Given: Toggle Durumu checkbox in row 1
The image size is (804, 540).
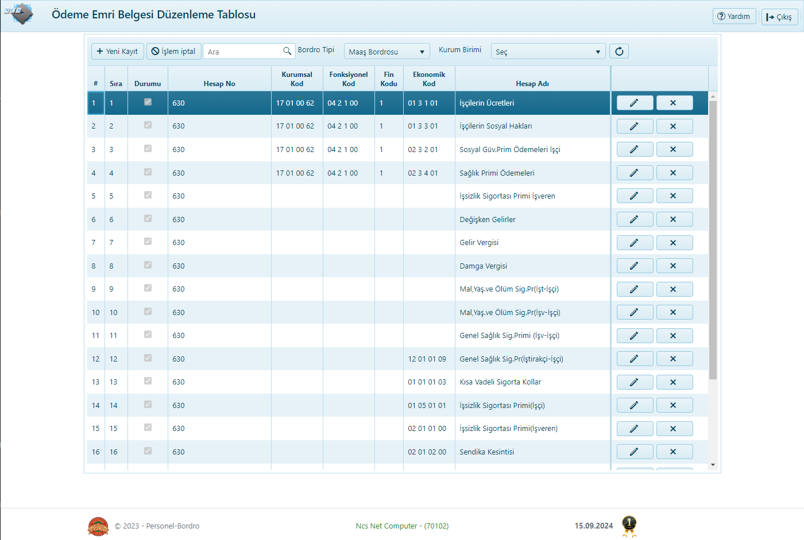Looking at the screenshot, I should pos(148,102).
